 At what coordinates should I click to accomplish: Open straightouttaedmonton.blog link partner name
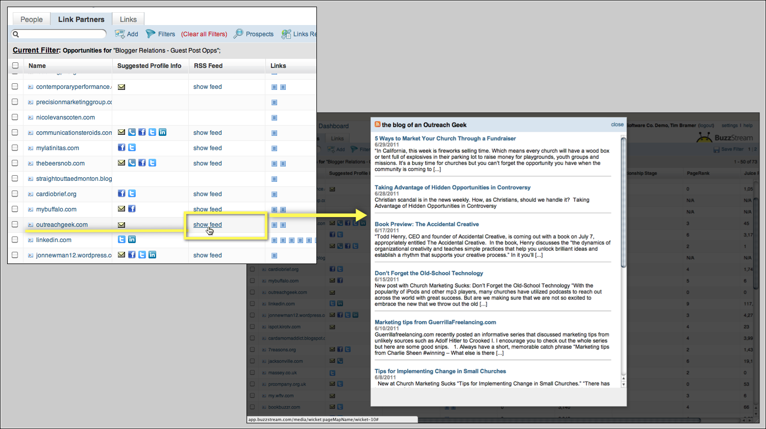74,178
